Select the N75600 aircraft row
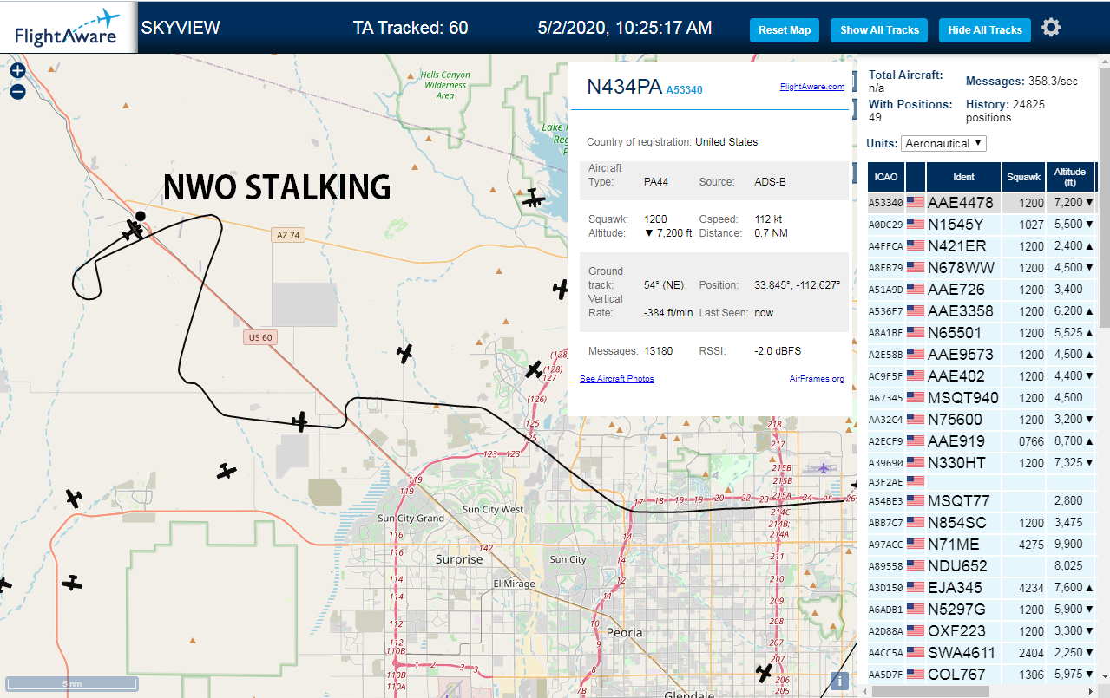Viewport: 1110px width, 698px height. 981,420
